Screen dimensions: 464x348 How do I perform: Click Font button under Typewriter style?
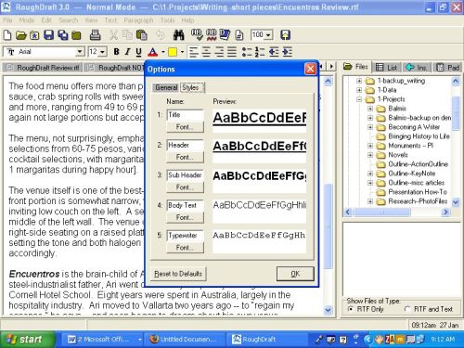(185, 248)
